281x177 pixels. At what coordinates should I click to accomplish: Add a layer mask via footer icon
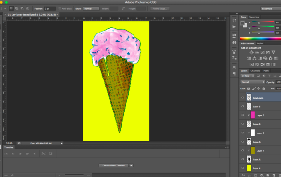coord(256,175)
